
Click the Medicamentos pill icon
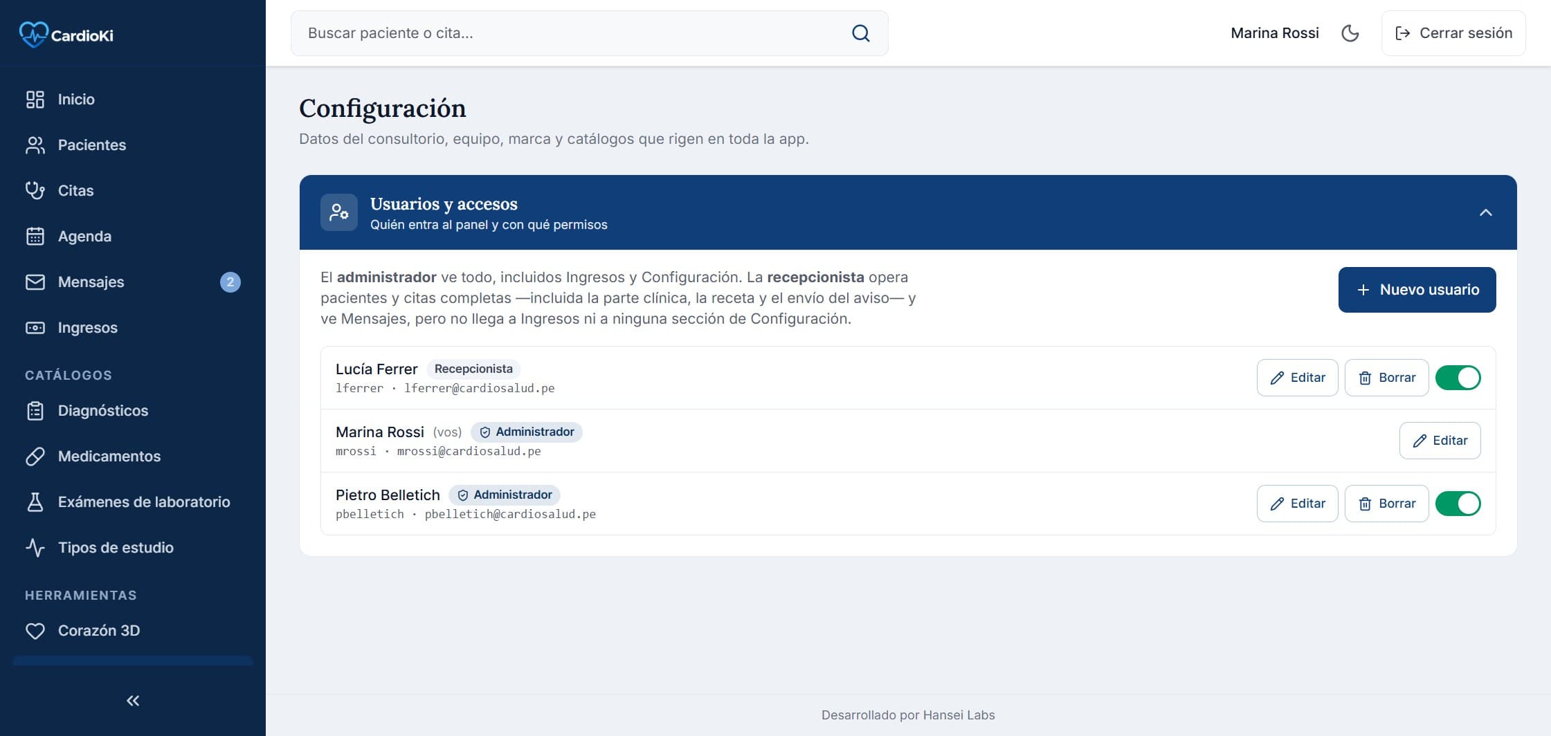point(35,457)
